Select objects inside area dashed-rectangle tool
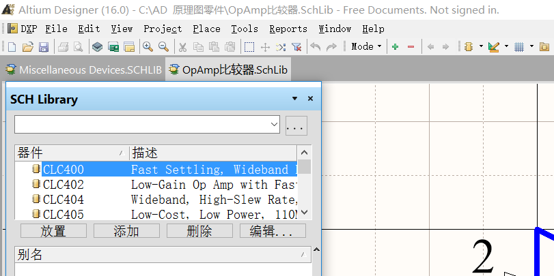 click(x=249, y=47)
